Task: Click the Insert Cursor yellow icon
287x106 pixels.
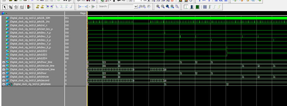Action: pyautogui.click(x=38, y=7)
